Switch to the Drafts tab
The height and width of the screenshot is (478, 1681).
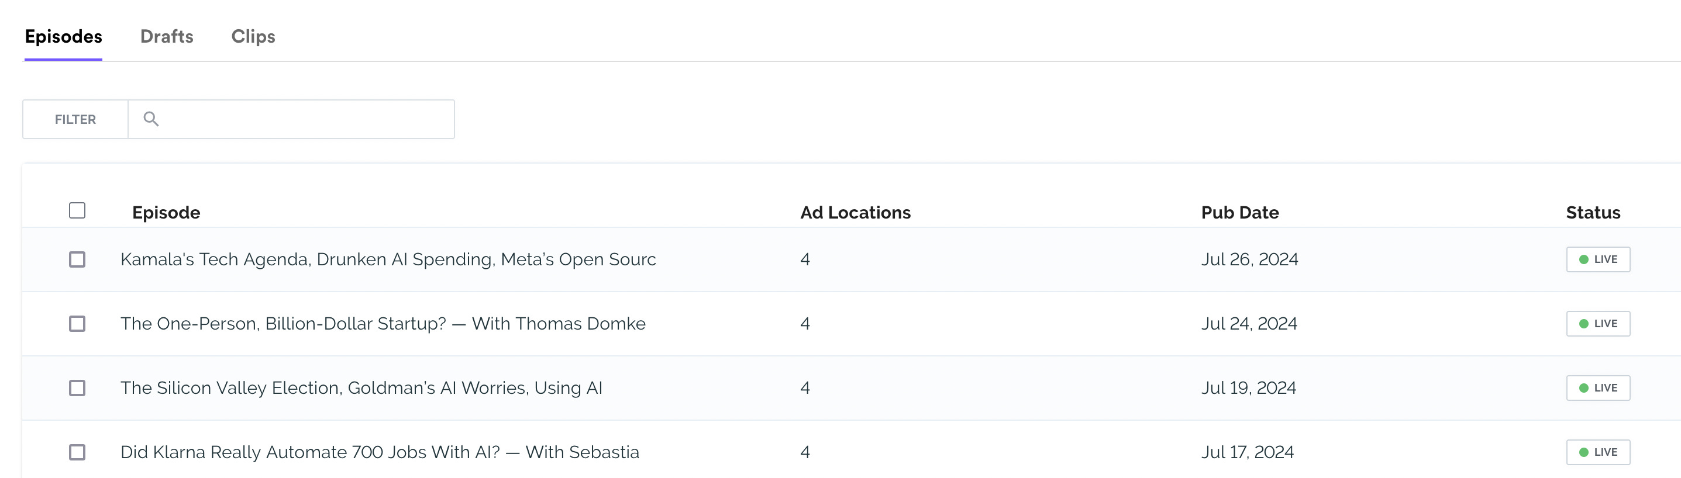[166, 36]
